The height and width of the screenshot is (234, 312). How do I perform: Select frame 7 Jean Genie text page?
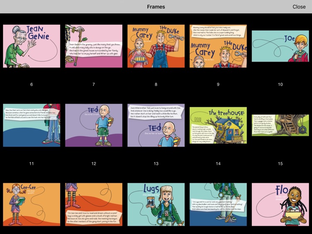[94, 46]
